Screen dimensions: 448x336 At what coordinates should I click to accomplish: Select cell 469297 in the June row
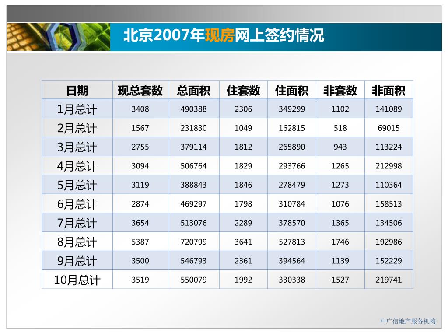[x=194, y=204]
